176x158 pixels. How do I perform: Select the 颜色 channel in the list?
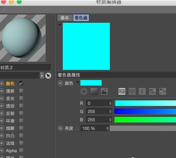pyautogui.click(x=10, y=84)
